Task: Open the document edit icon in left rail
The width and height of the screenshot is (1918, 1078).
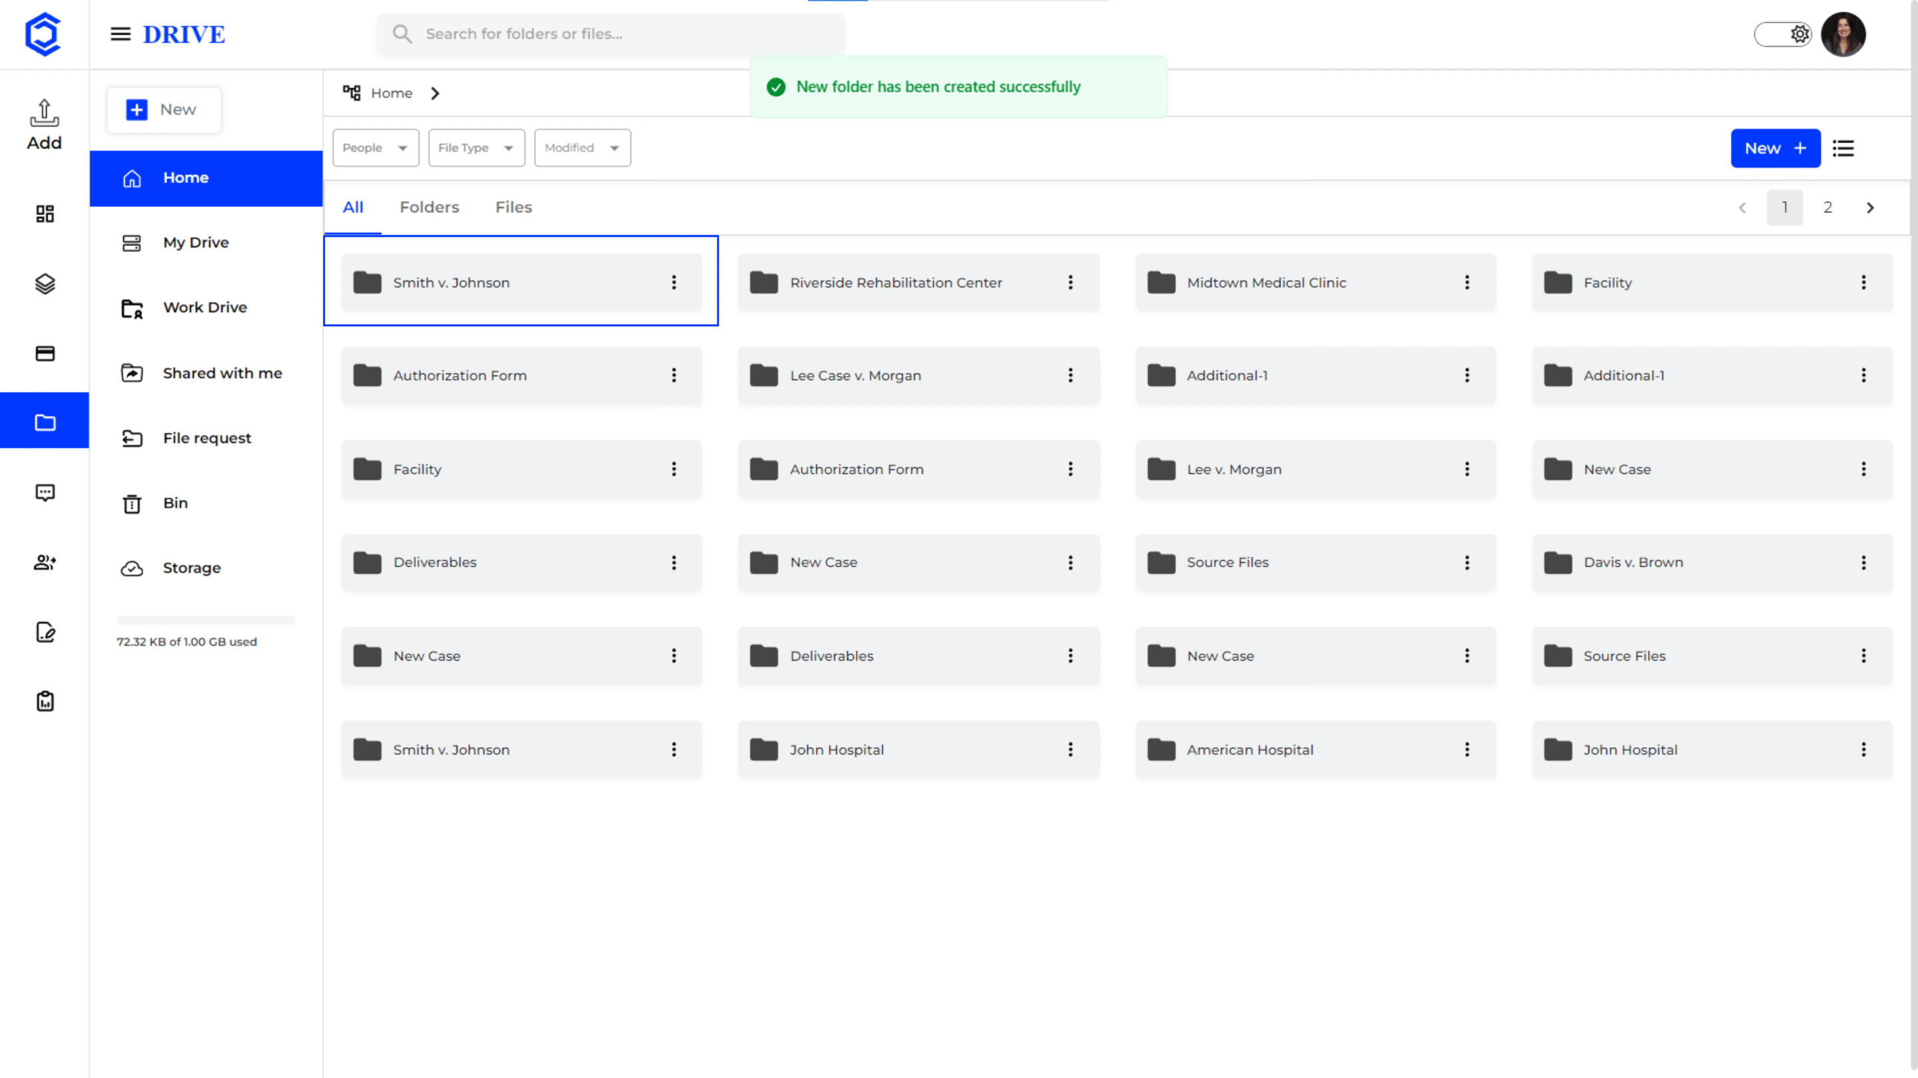Action: click(45, 631)
